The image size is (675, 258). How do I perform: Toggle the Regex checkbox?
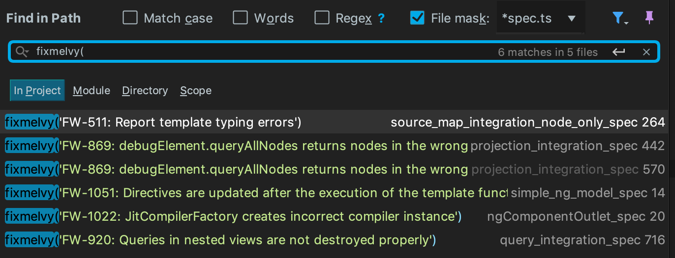tap(322, 18)
